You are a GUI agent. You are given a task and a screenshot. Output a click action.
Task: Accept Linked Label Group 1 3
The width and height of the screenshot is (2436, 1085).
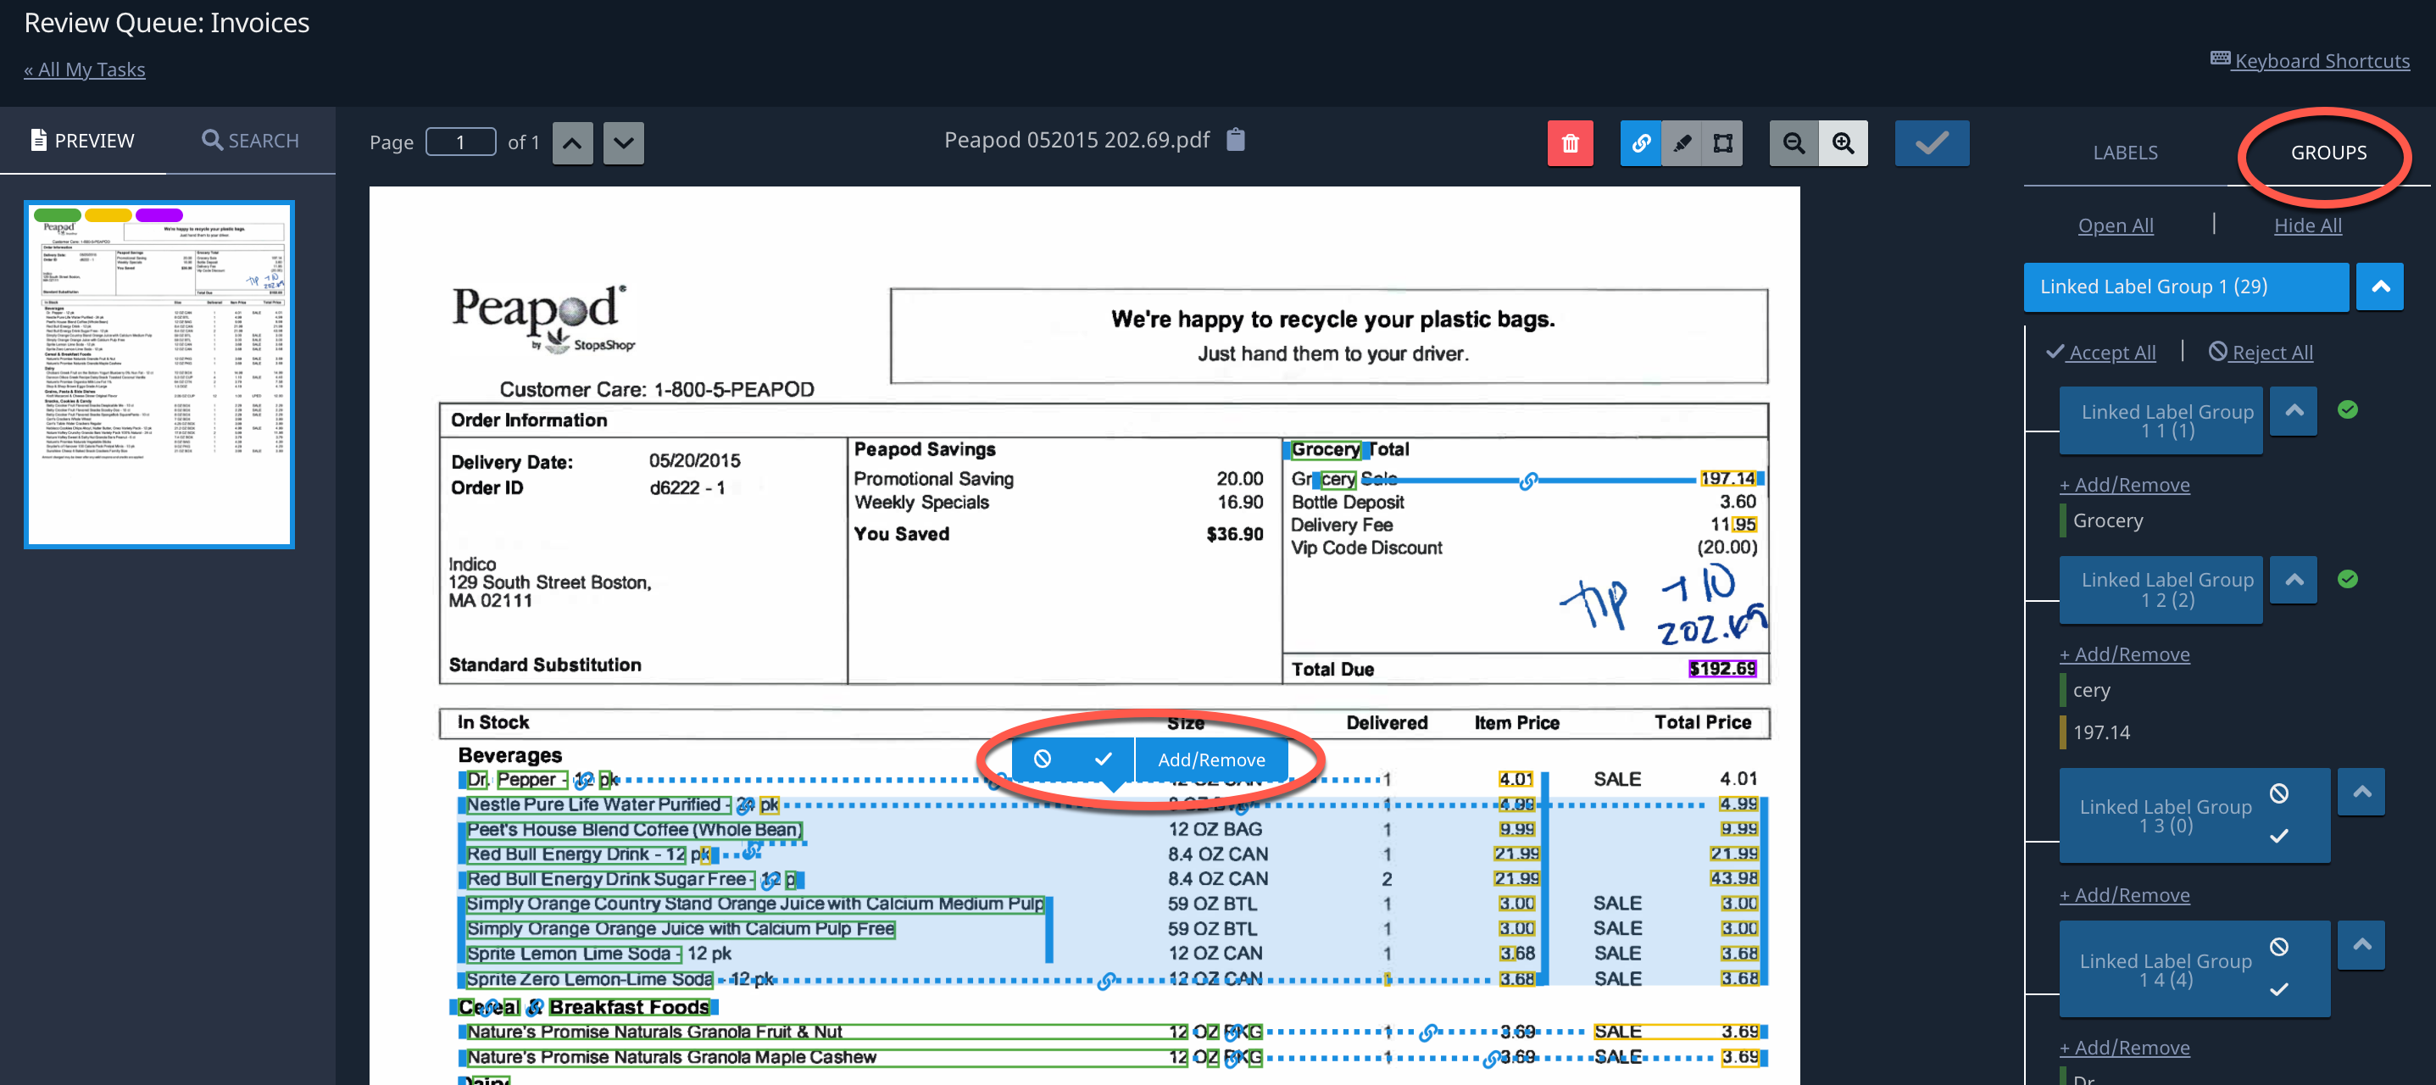click(x=2279, y=837)
